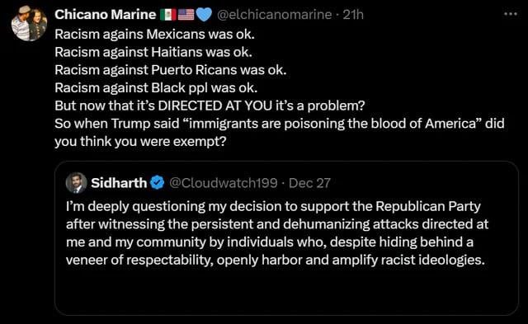Image resolution: width=528 pixels, height=324 pixels.
Task: Open the @Cloudwatch199 handle
Action: (x=224, y=183)
